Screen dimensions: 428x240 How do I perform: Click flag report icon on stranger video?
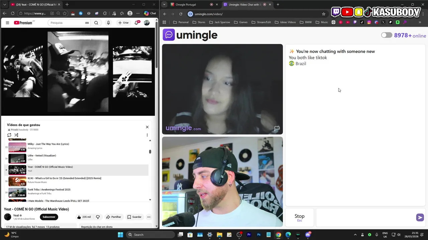tap(277, 128)
